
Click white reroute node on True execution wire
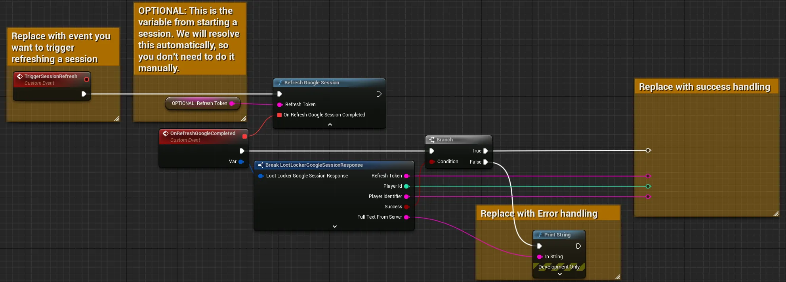(648, 151)
